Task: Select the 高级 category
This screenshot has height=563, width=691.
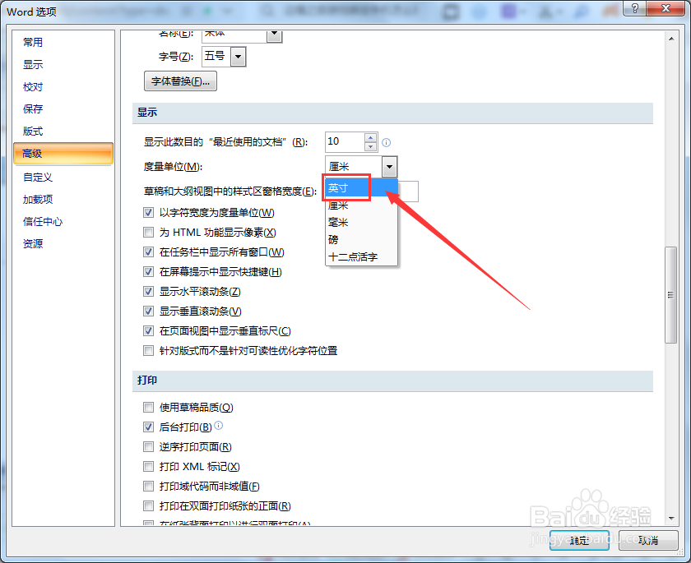Action: click(63, 153)
